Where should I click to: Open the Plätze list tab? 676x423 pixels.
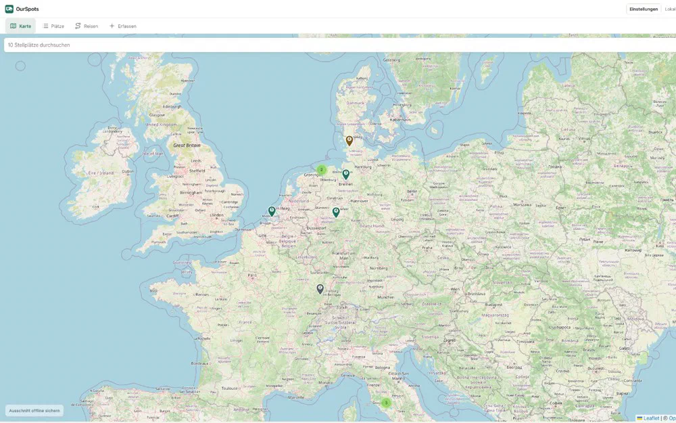(x=53, y=26)
